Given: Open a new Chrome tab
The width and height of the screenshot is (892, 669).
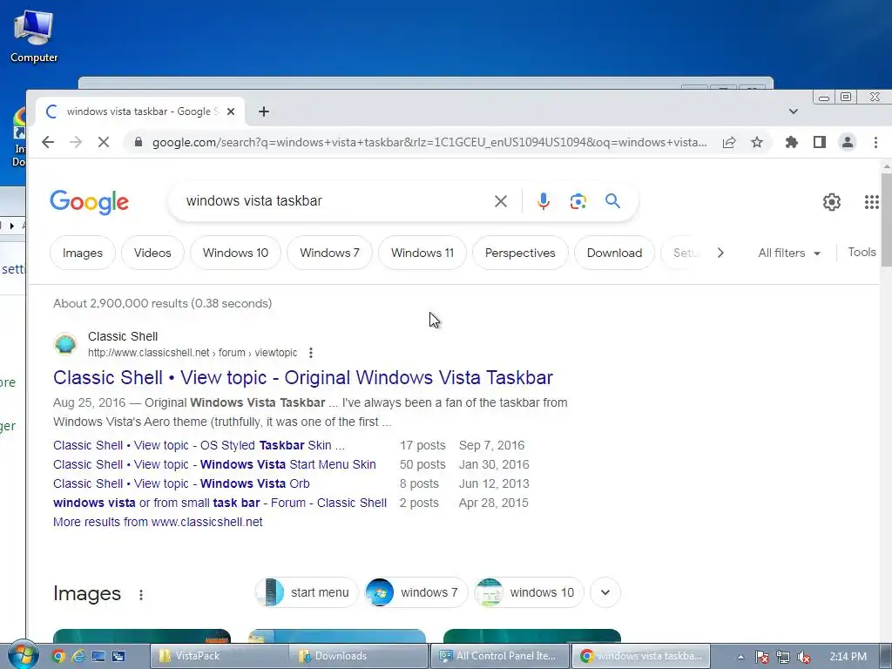Looking at the screenshot, I should pyautogui.click(x=263, y=111).
